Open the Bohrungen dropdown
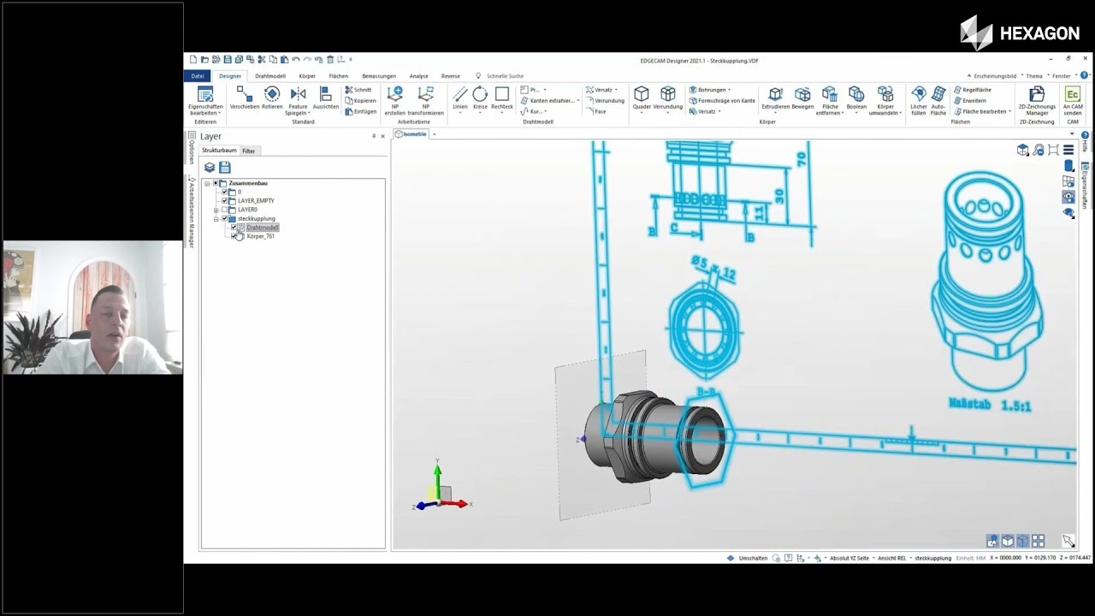This screenshot has height=616, width=1095. pos(710,90)
